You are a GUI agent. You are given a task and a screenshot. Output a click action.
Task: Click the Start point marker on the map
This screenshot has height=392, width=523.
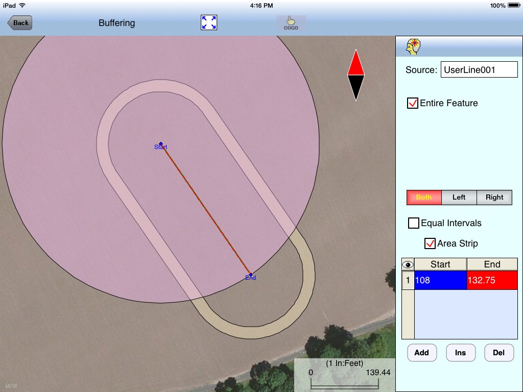(x=160, y=144)
